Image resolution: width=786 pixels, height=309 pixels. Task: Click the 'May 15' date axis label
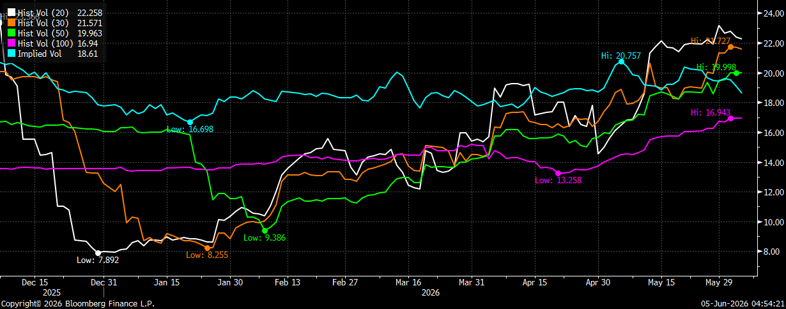tap(661, 282)
